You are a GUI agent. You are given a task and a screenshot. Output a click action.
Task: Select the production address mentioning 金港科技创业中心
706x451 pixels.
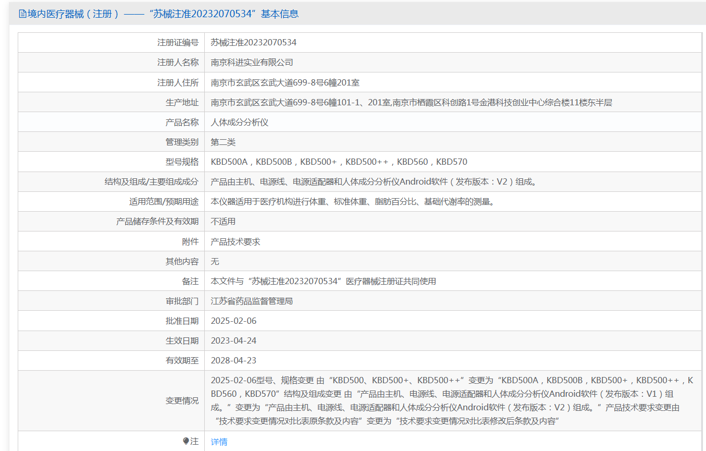click(x=412, y=102)
